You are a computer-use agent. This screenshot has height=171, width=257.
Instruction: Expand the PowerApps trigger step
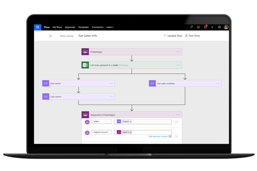tap(132, 52)
